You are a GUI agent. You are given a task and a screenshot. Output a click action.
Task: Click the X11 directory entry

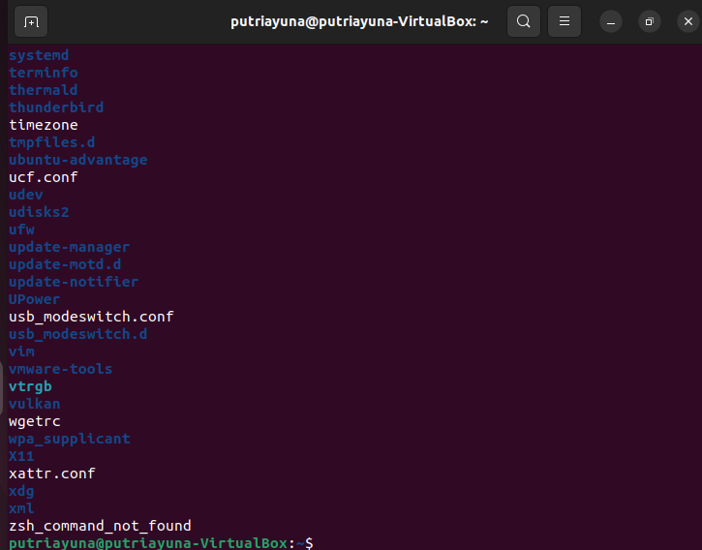click(x=21, y=456)
